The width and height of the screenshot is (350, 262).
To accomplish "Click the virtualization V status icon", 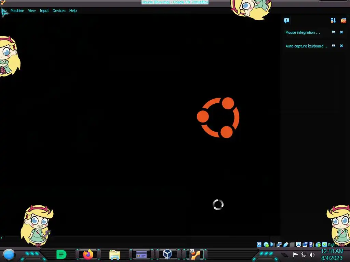I will tap(311, 244).
